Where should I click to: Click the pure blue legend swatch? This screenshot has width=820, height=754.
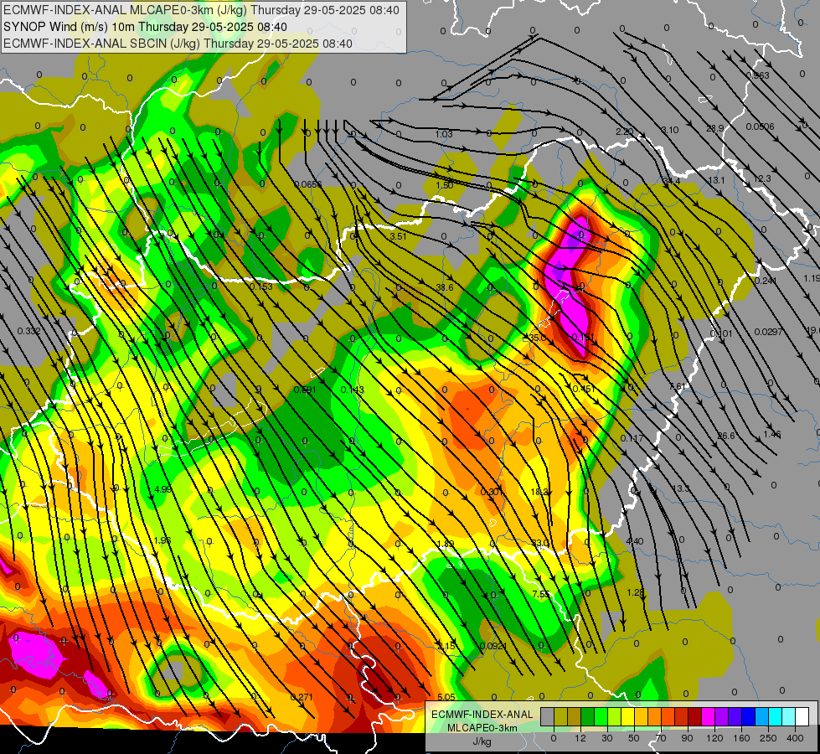(748, 716)
